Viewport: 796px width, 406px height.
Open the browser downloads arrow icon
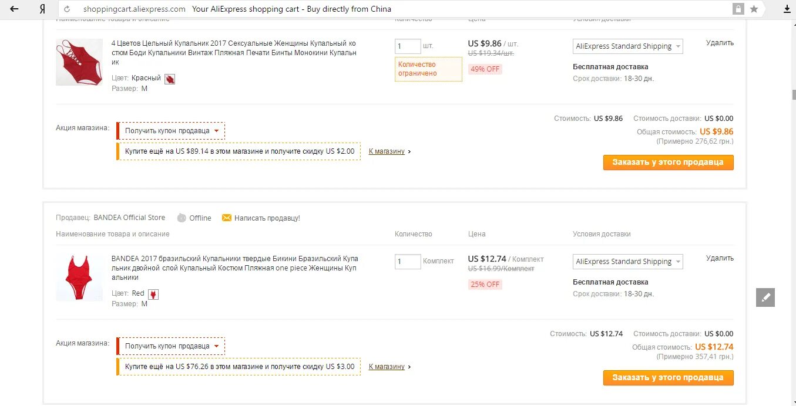point(787,9)
